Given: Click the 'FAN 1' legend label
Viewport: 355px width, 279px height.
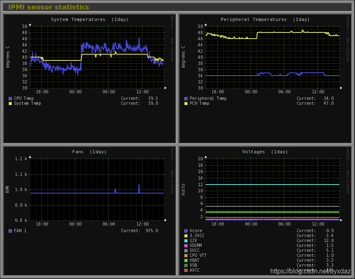Looking at the screenshot, I should coord(20,231).
